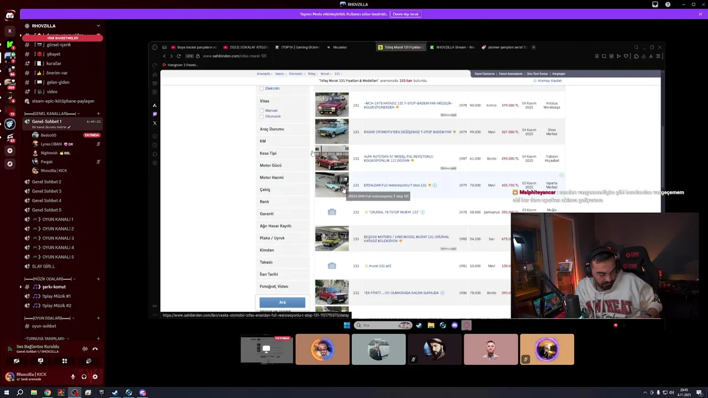Viewport: 708px width, 398px height.
Task: Collapse the TURNUVA TAKIMLARI category
Action: pos(47,338)
